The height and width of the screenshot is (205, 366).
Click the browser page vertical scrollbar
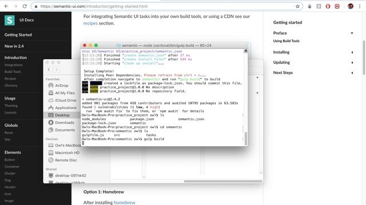(x=364, y=58)
